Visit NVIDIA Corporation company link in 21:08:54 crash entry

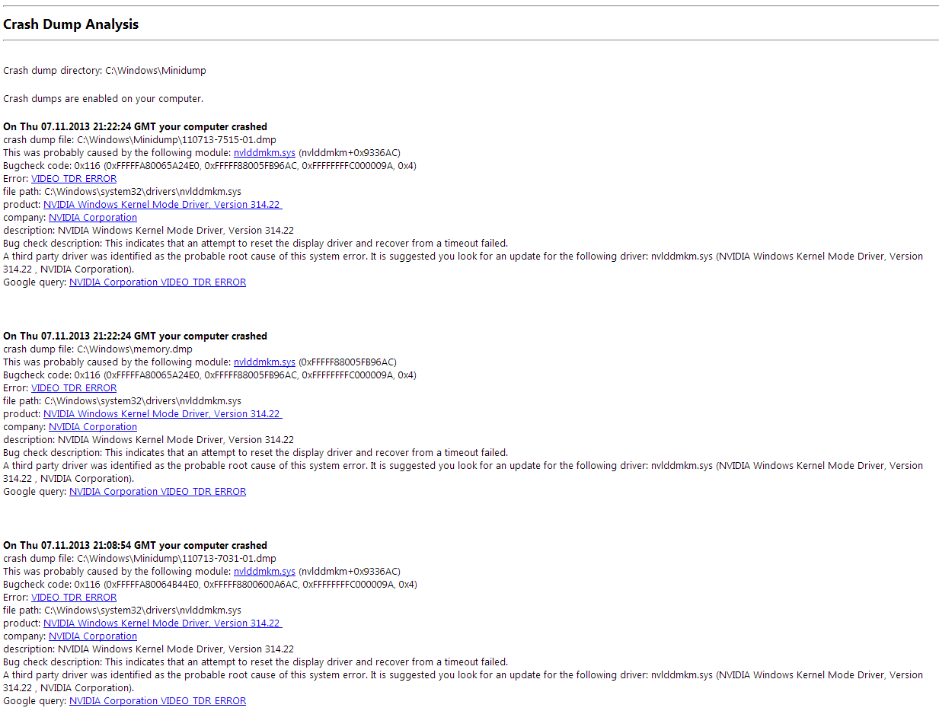click(93, 636)
